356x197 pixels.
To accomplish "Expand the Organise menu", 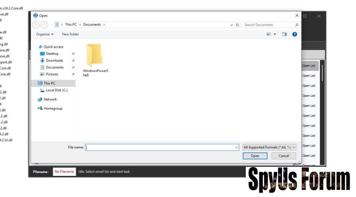I will (x=45, y=34).
